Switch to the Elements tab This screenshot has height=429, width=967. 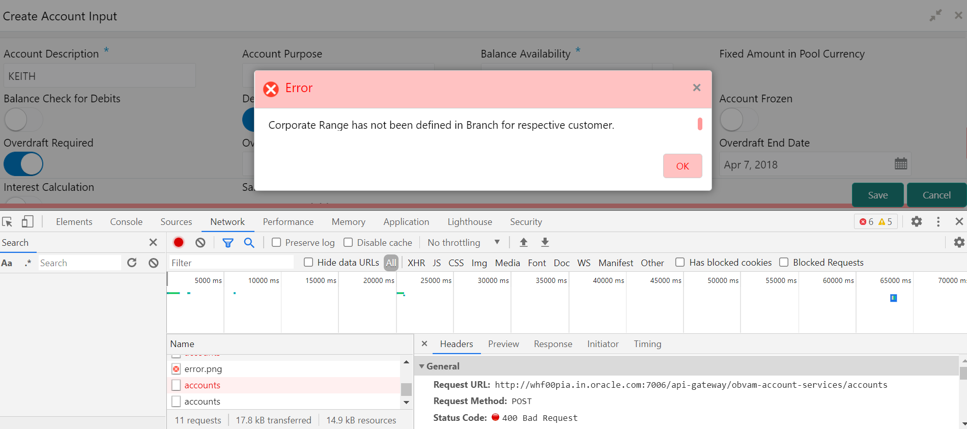pyautogui.click(x=74, y=222)
